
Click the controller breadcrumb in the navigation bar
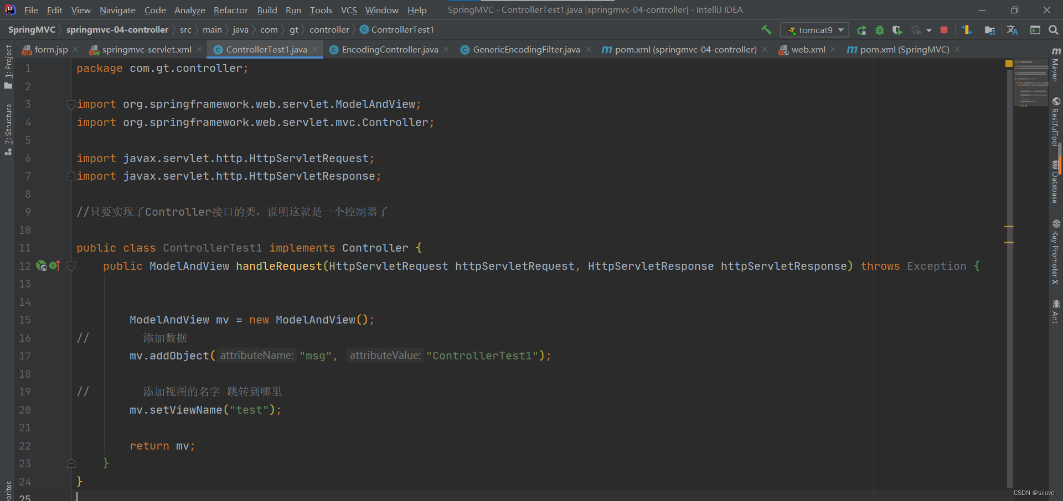point(329,29)
